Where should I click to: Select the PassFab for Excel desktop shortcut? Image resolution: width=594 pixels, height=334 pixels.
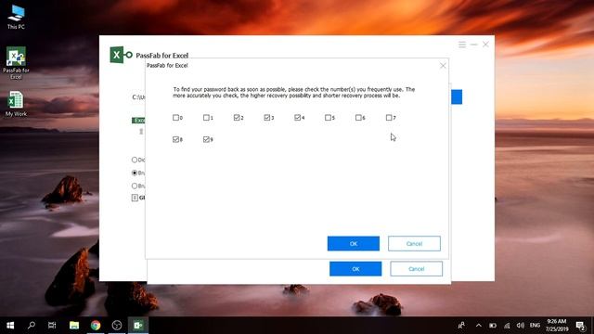[x=16, y=63]
